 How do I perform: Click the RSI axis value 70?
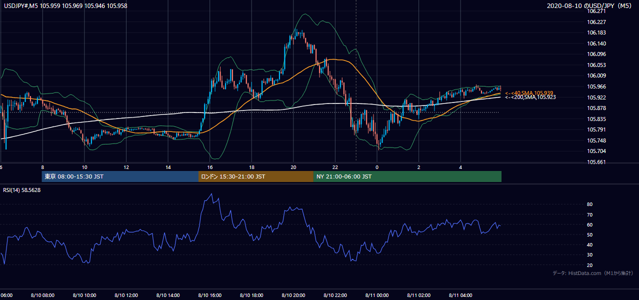(589, 214)
